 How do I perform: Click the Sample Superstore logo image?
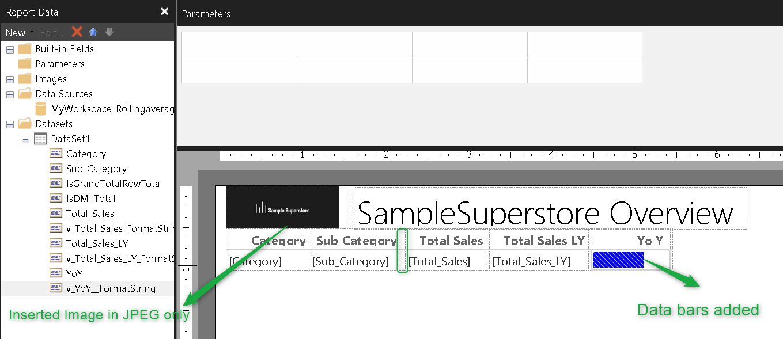tap(282, 208)
